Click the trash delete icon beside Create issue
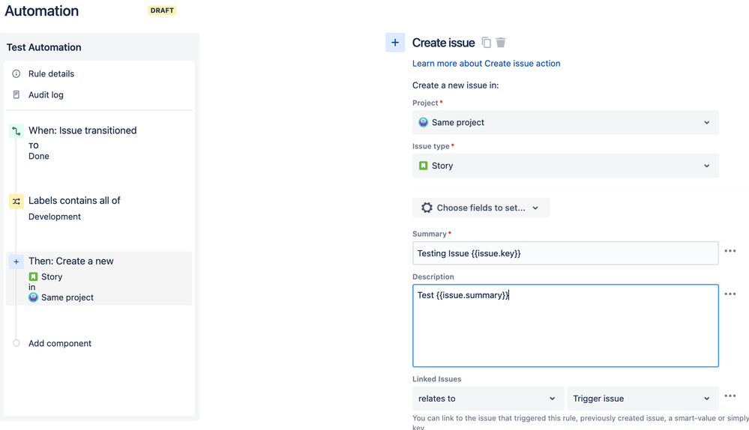This screenshot has height=430, width=749. [x=501, y=43]
